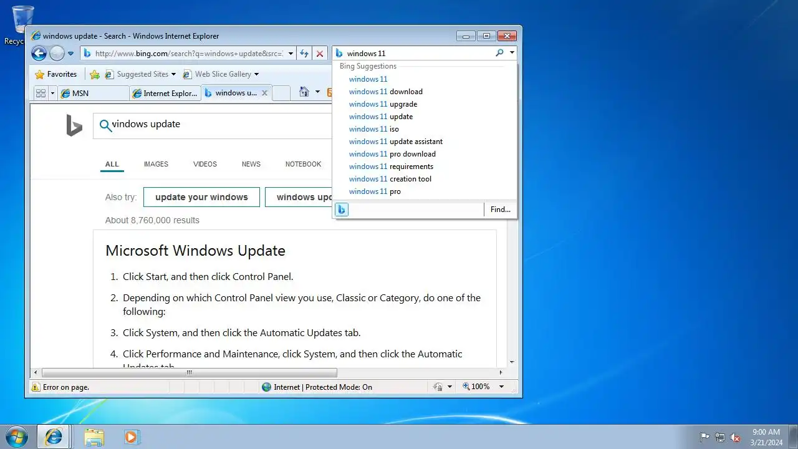
Task: Click the Action Center flag tray icon
Action: [x=704, y=437]
